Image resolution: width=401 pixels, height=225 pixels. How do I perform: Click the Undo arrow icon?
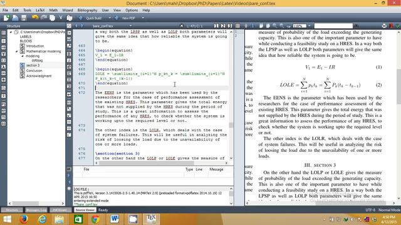(35, 17)
